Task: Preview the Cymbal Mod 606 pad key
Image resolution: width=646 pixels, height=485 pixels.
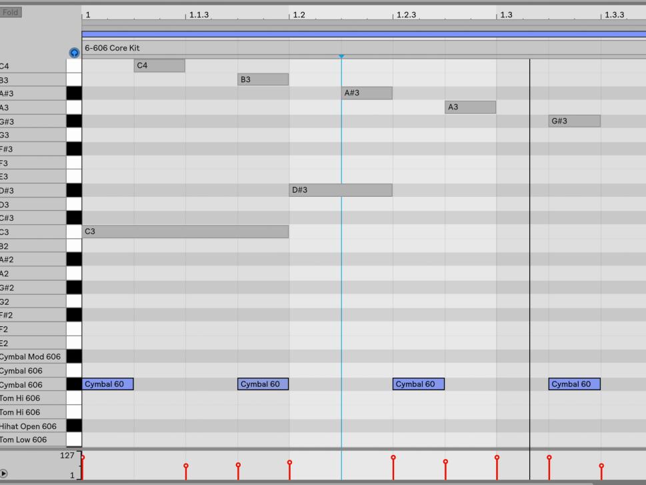Action: (x=74, y=356)
